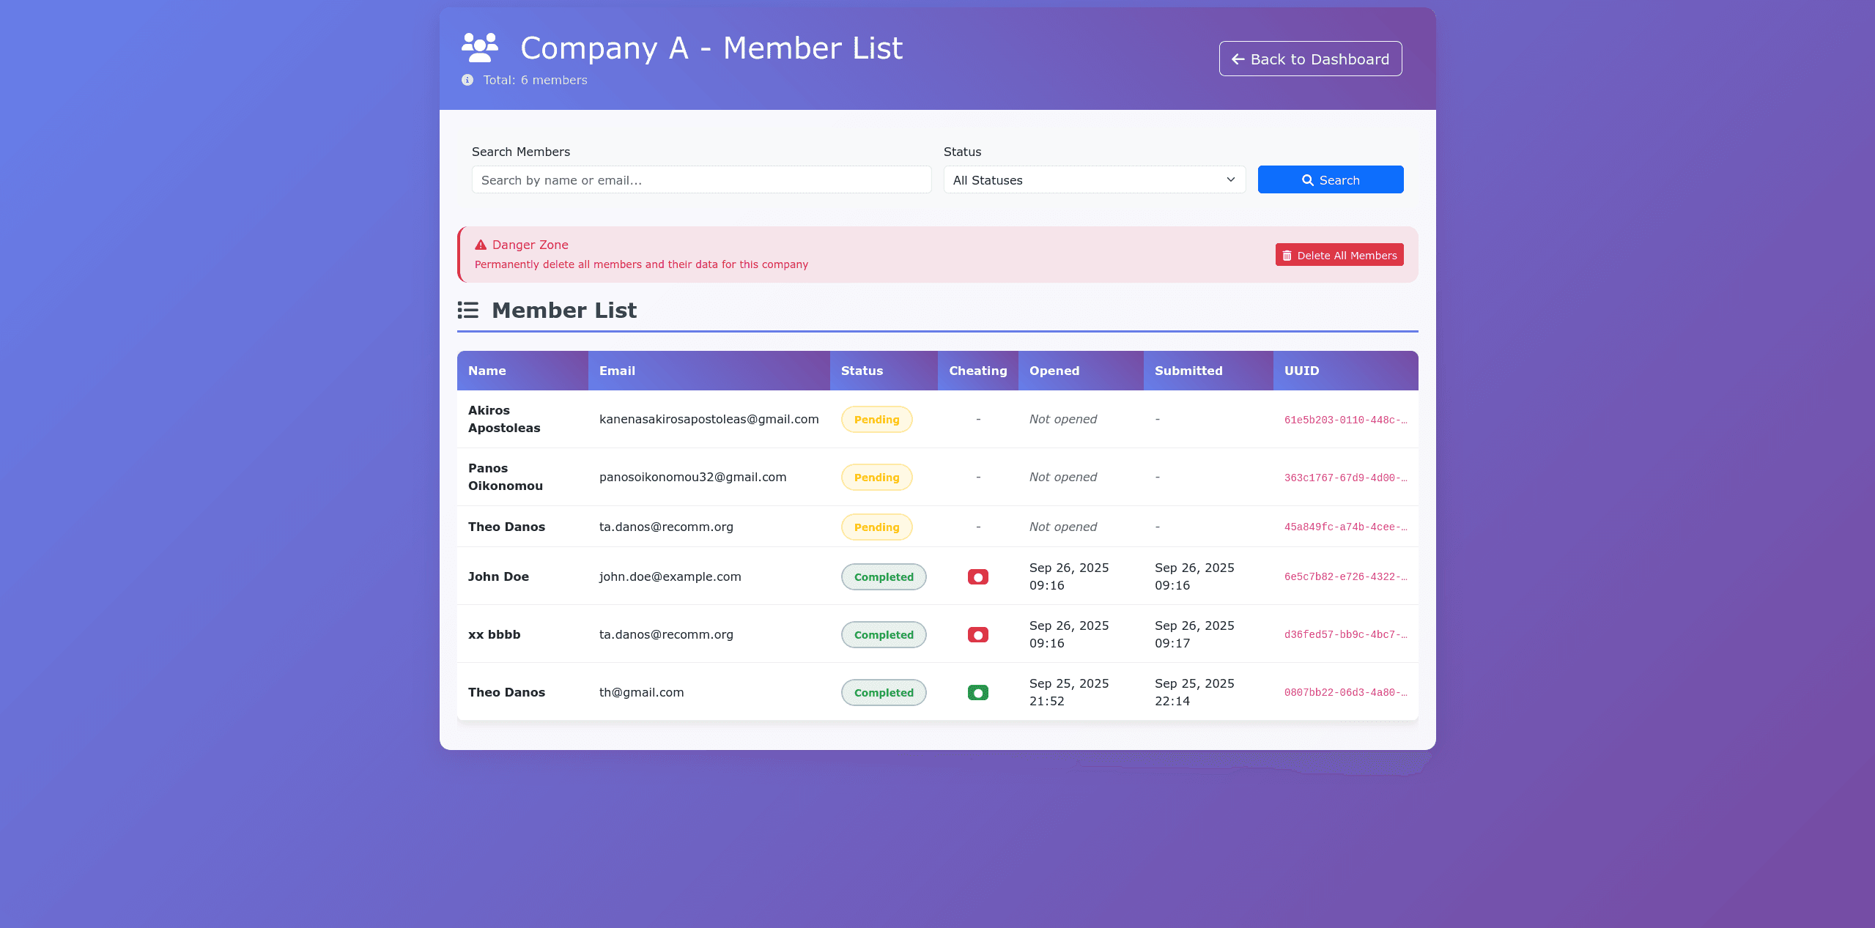Click the Delete All Members button
The height and width of the screenshot is (928, 1875).
(x=1339, y=256)
